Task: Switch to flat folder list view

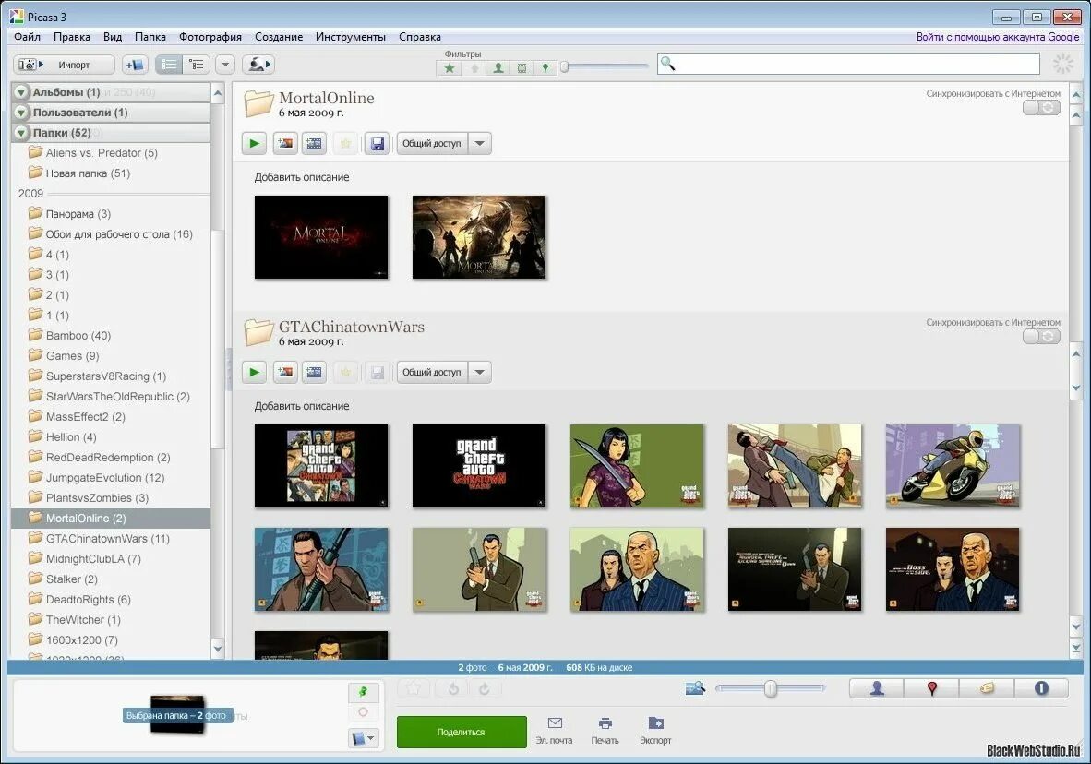Action: coord(169,65)
